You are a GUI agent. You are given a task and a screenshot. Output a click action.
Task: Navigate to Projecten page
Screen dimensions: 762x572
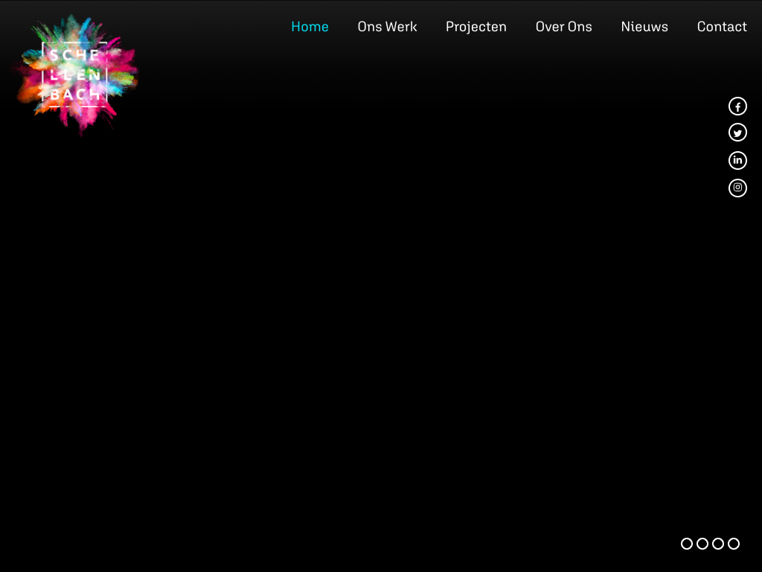[x=476, y=27]
